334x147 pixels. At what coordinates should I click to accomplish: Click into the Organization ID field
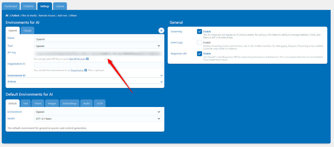tap(98, 65)
